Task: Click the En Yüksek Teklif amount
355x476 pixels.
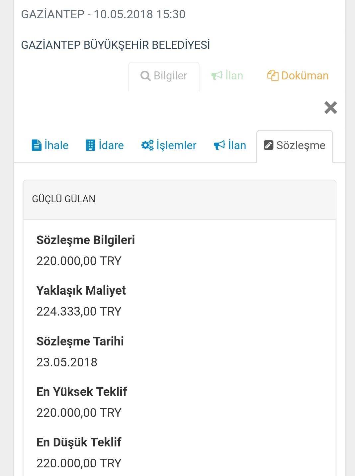Action: pyautogui.click(x=79, y=413)
